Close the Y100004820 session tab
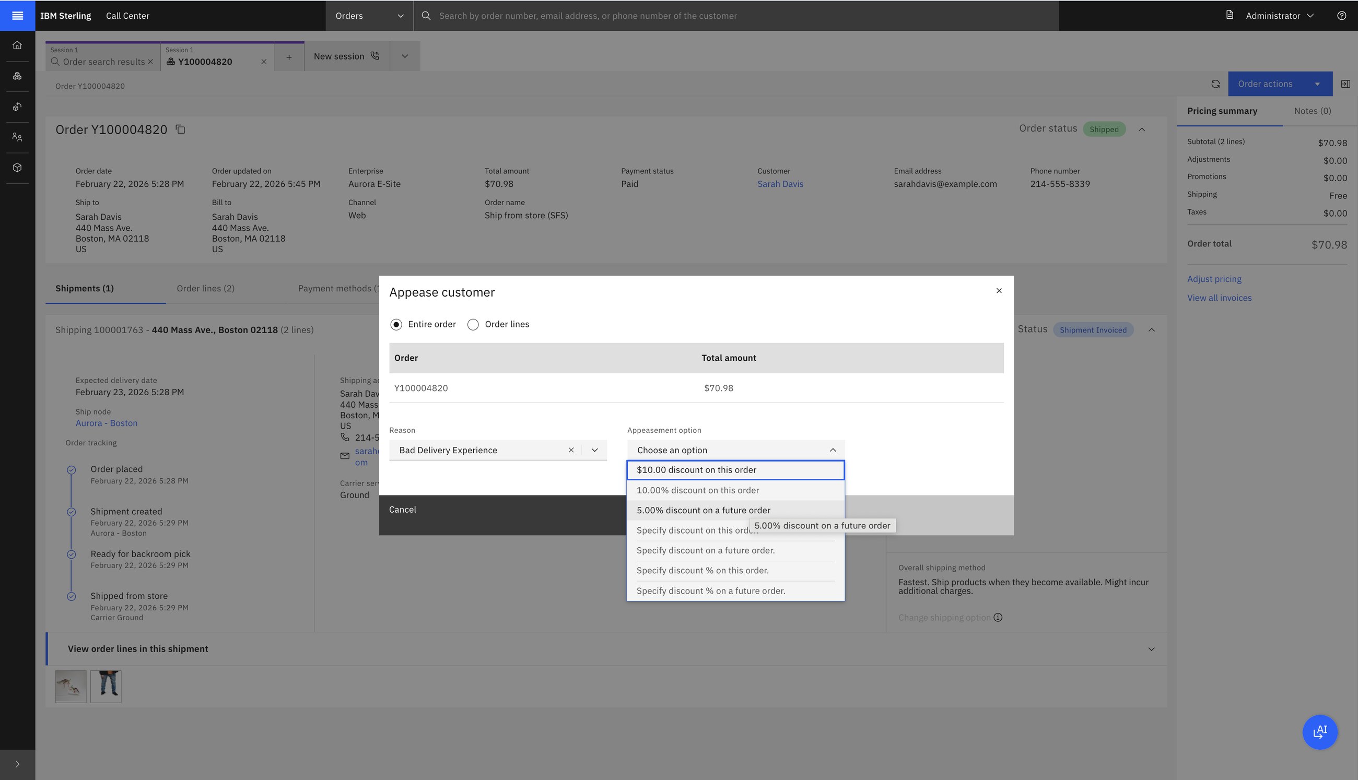This screenshot has width=1358, height=780. [x=264, y=62]
